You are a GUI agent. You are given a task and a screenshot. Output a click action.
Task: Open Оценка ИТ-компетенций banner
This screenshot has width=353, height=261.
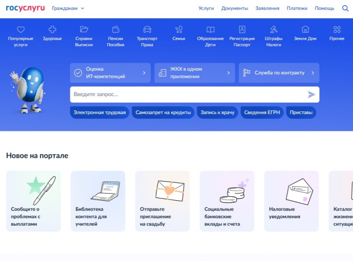[110, 73]
